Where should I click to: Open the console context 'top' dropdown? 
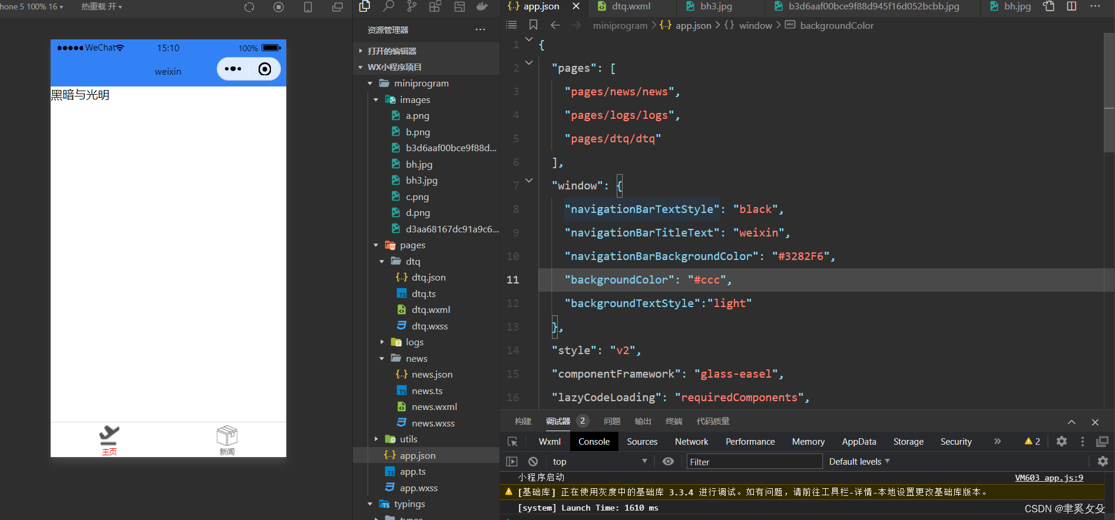(x=600, y=462)
